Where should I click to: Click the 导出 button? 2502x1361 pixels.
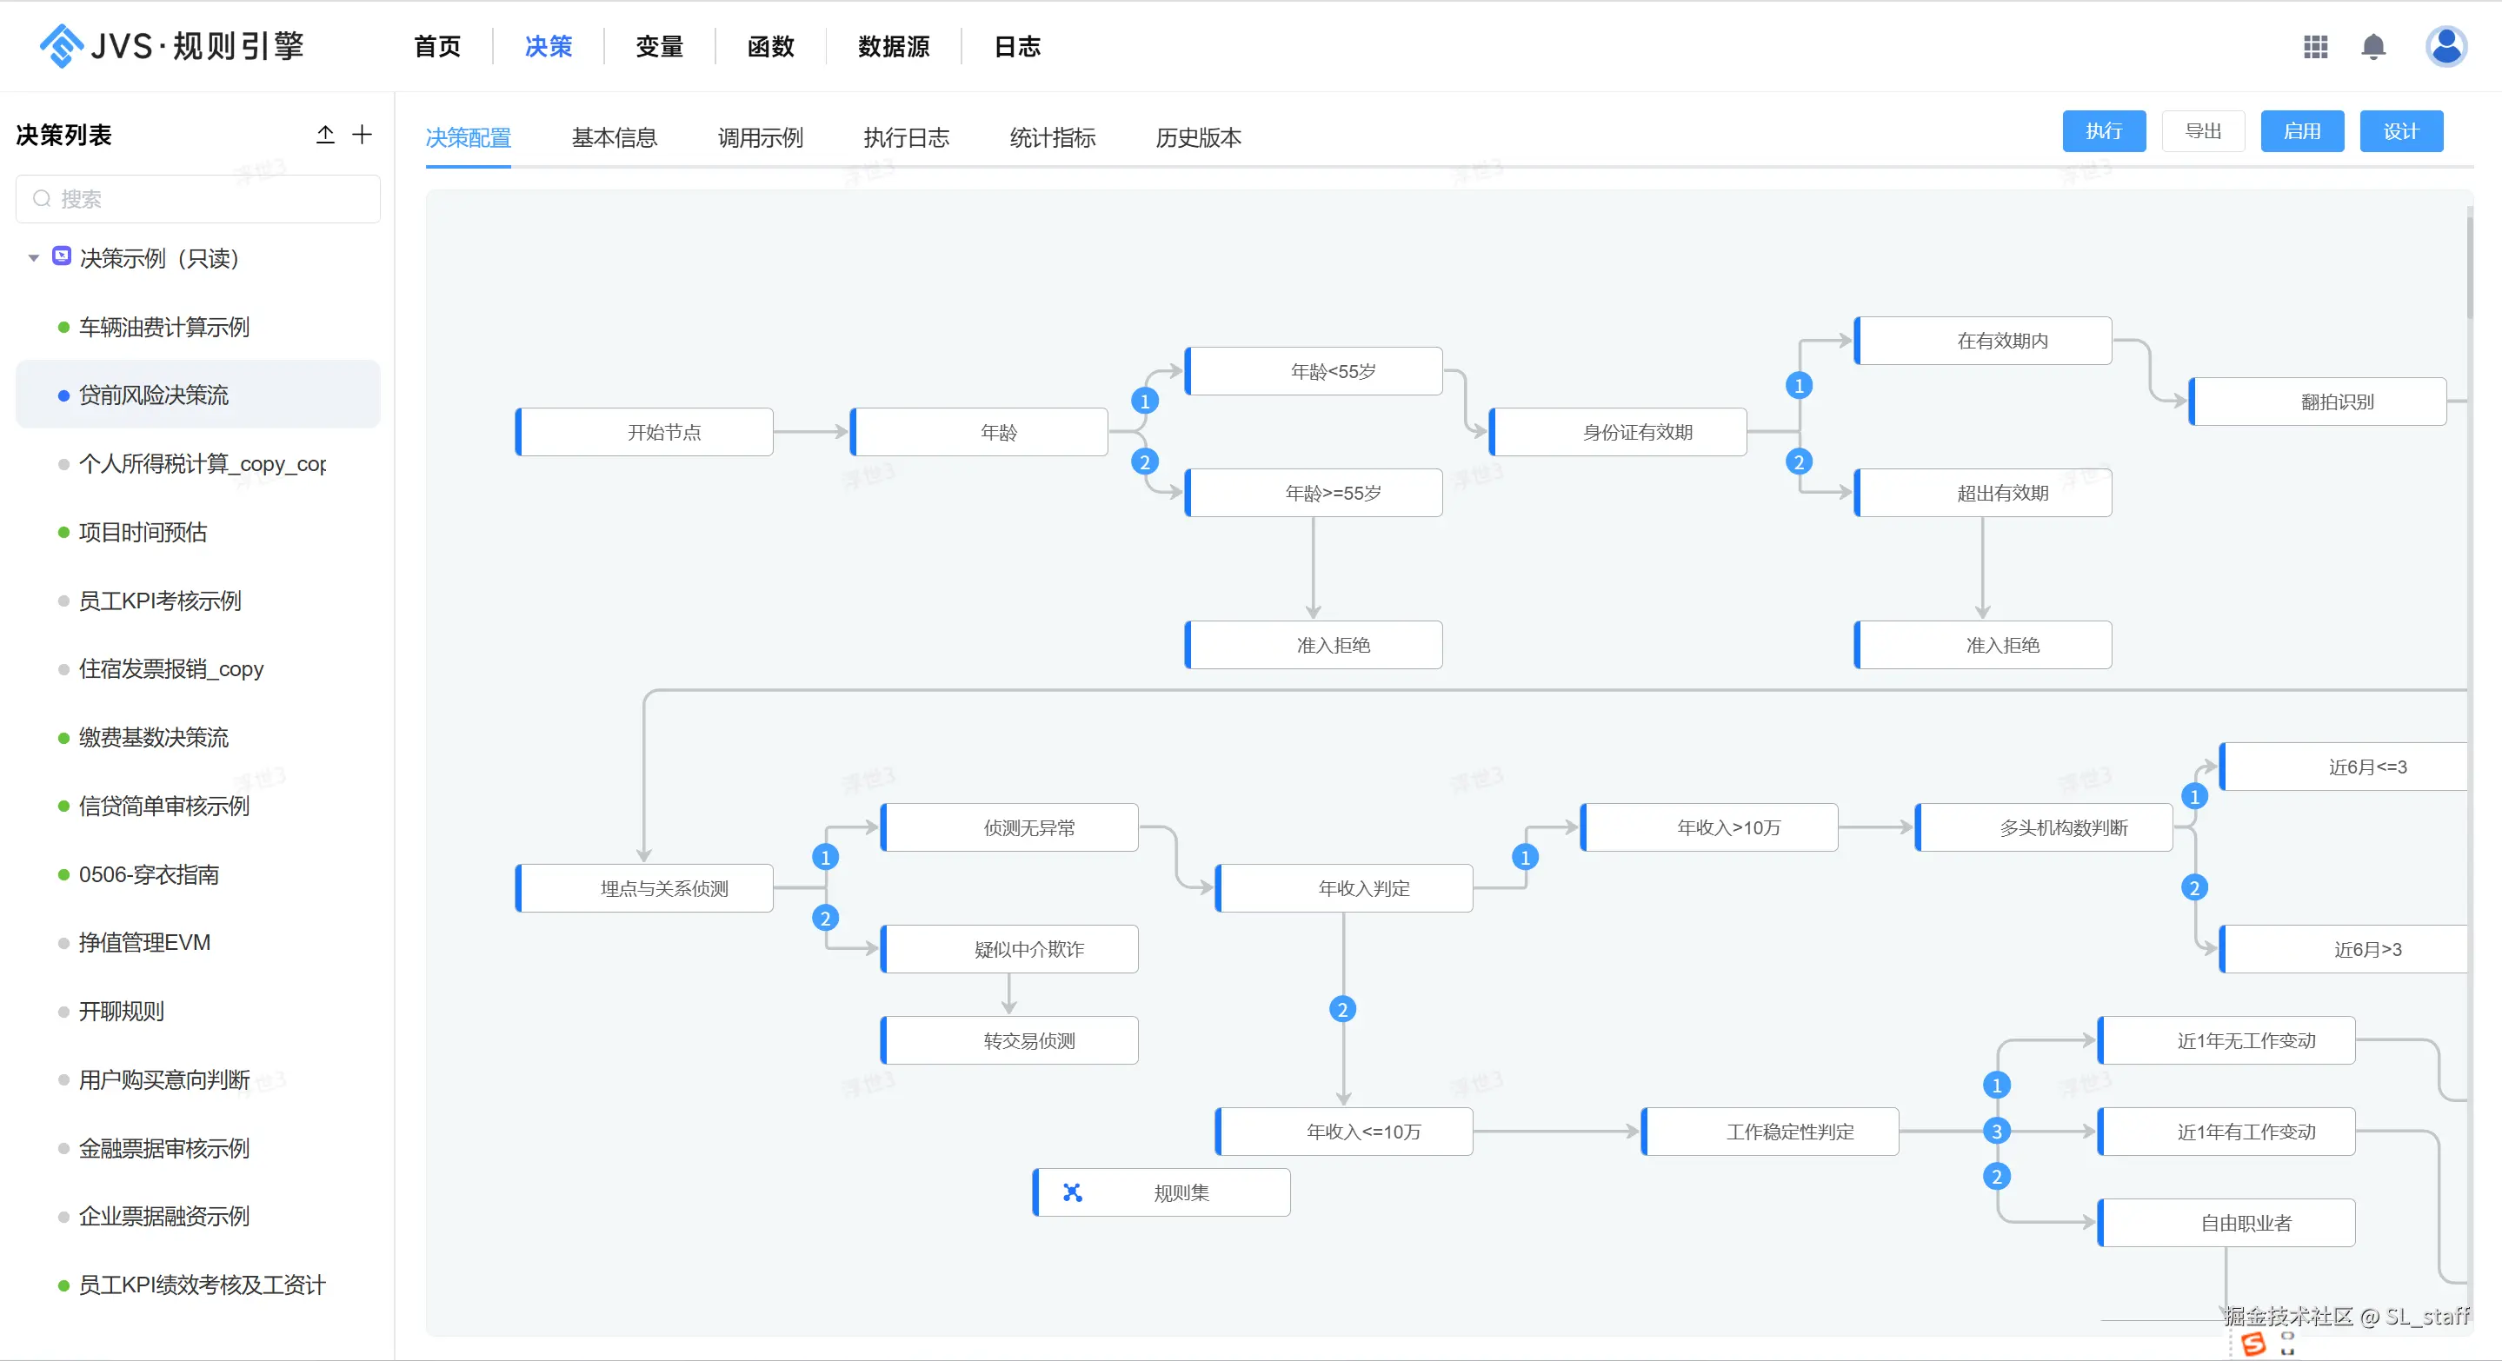tap(2203, 131)
